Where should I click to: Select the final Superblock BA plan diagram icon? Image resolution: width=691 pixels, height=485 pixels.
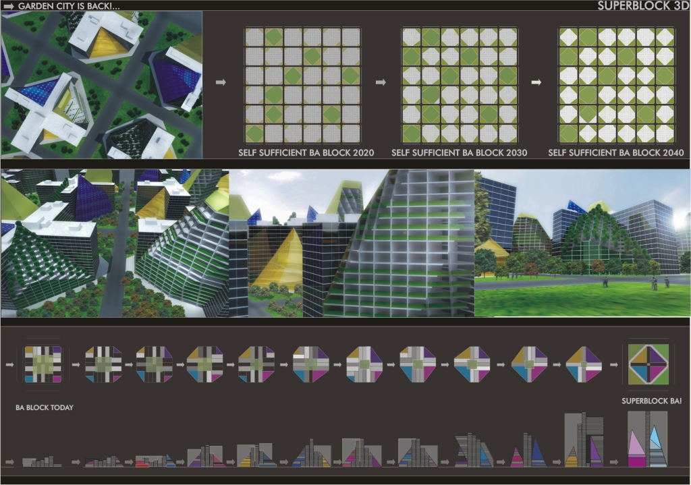point(648,364)
